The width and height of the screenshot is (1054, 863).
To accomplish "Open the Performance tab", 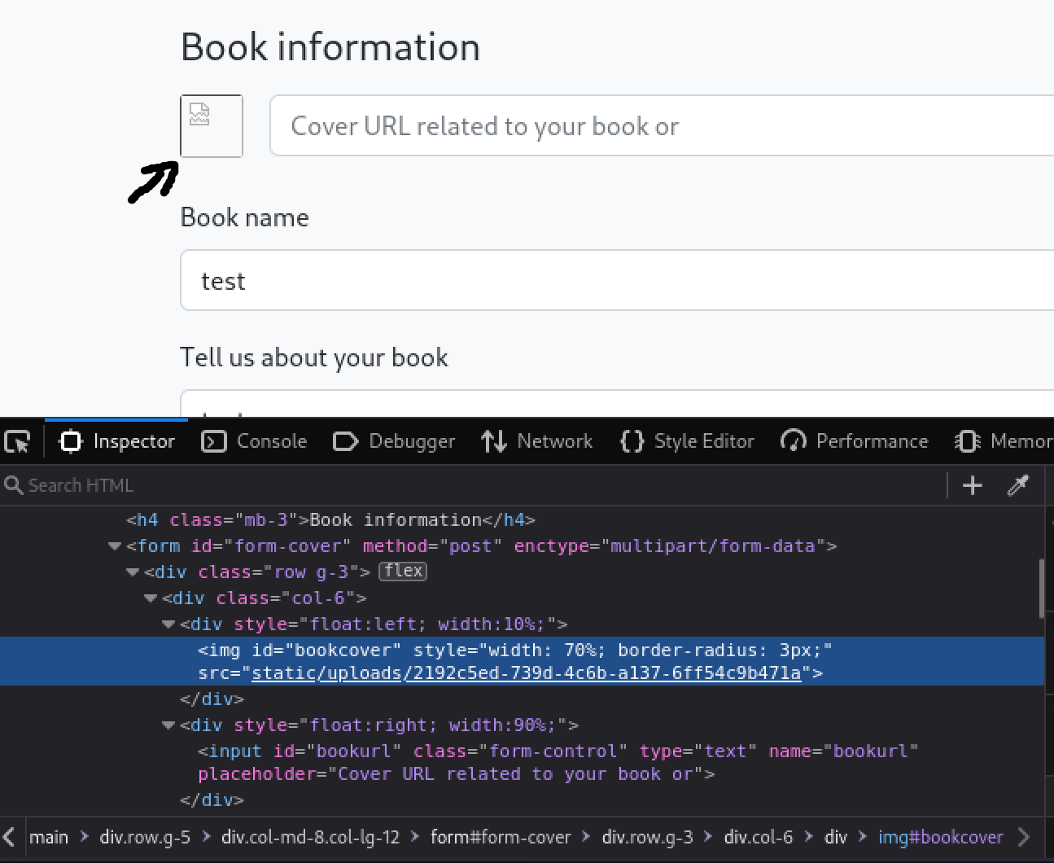I will pyautogui.click(x=855, y=441).
